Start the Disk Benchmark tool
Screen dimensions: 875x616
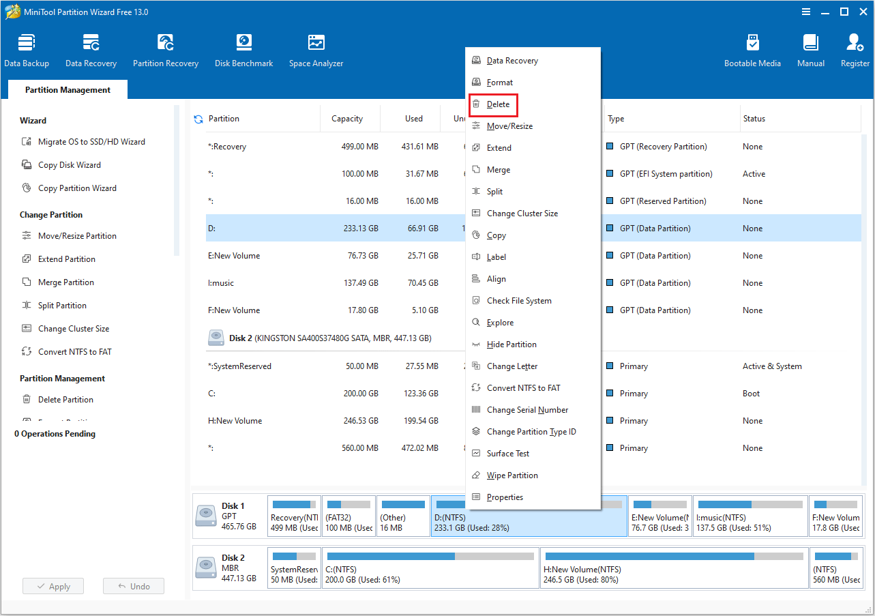click(x=243, y=48)
